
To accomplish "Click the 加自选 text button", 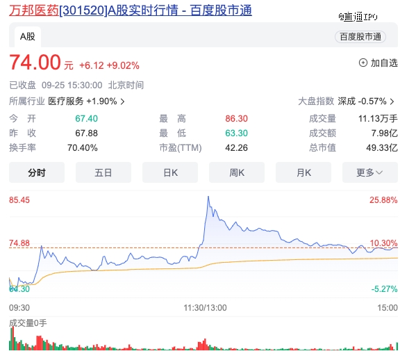I will pos(384,63).
